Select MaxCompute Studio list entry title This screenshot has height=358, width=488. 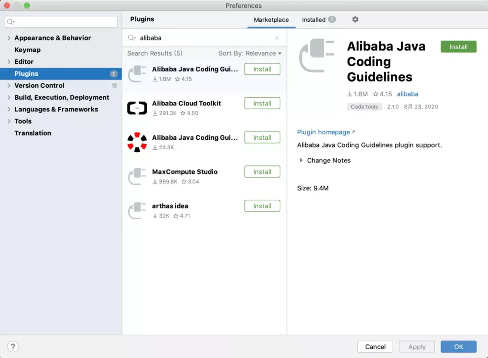[x=184, y=171]
